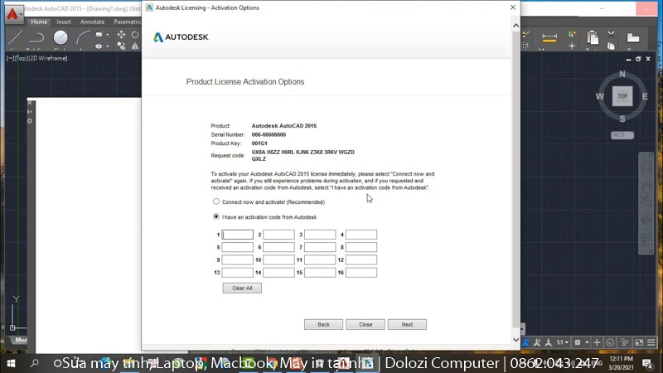Viewport: 663px width, 373px height.
Task: Click into activation code field 16
Action: (x=361, y=273)
